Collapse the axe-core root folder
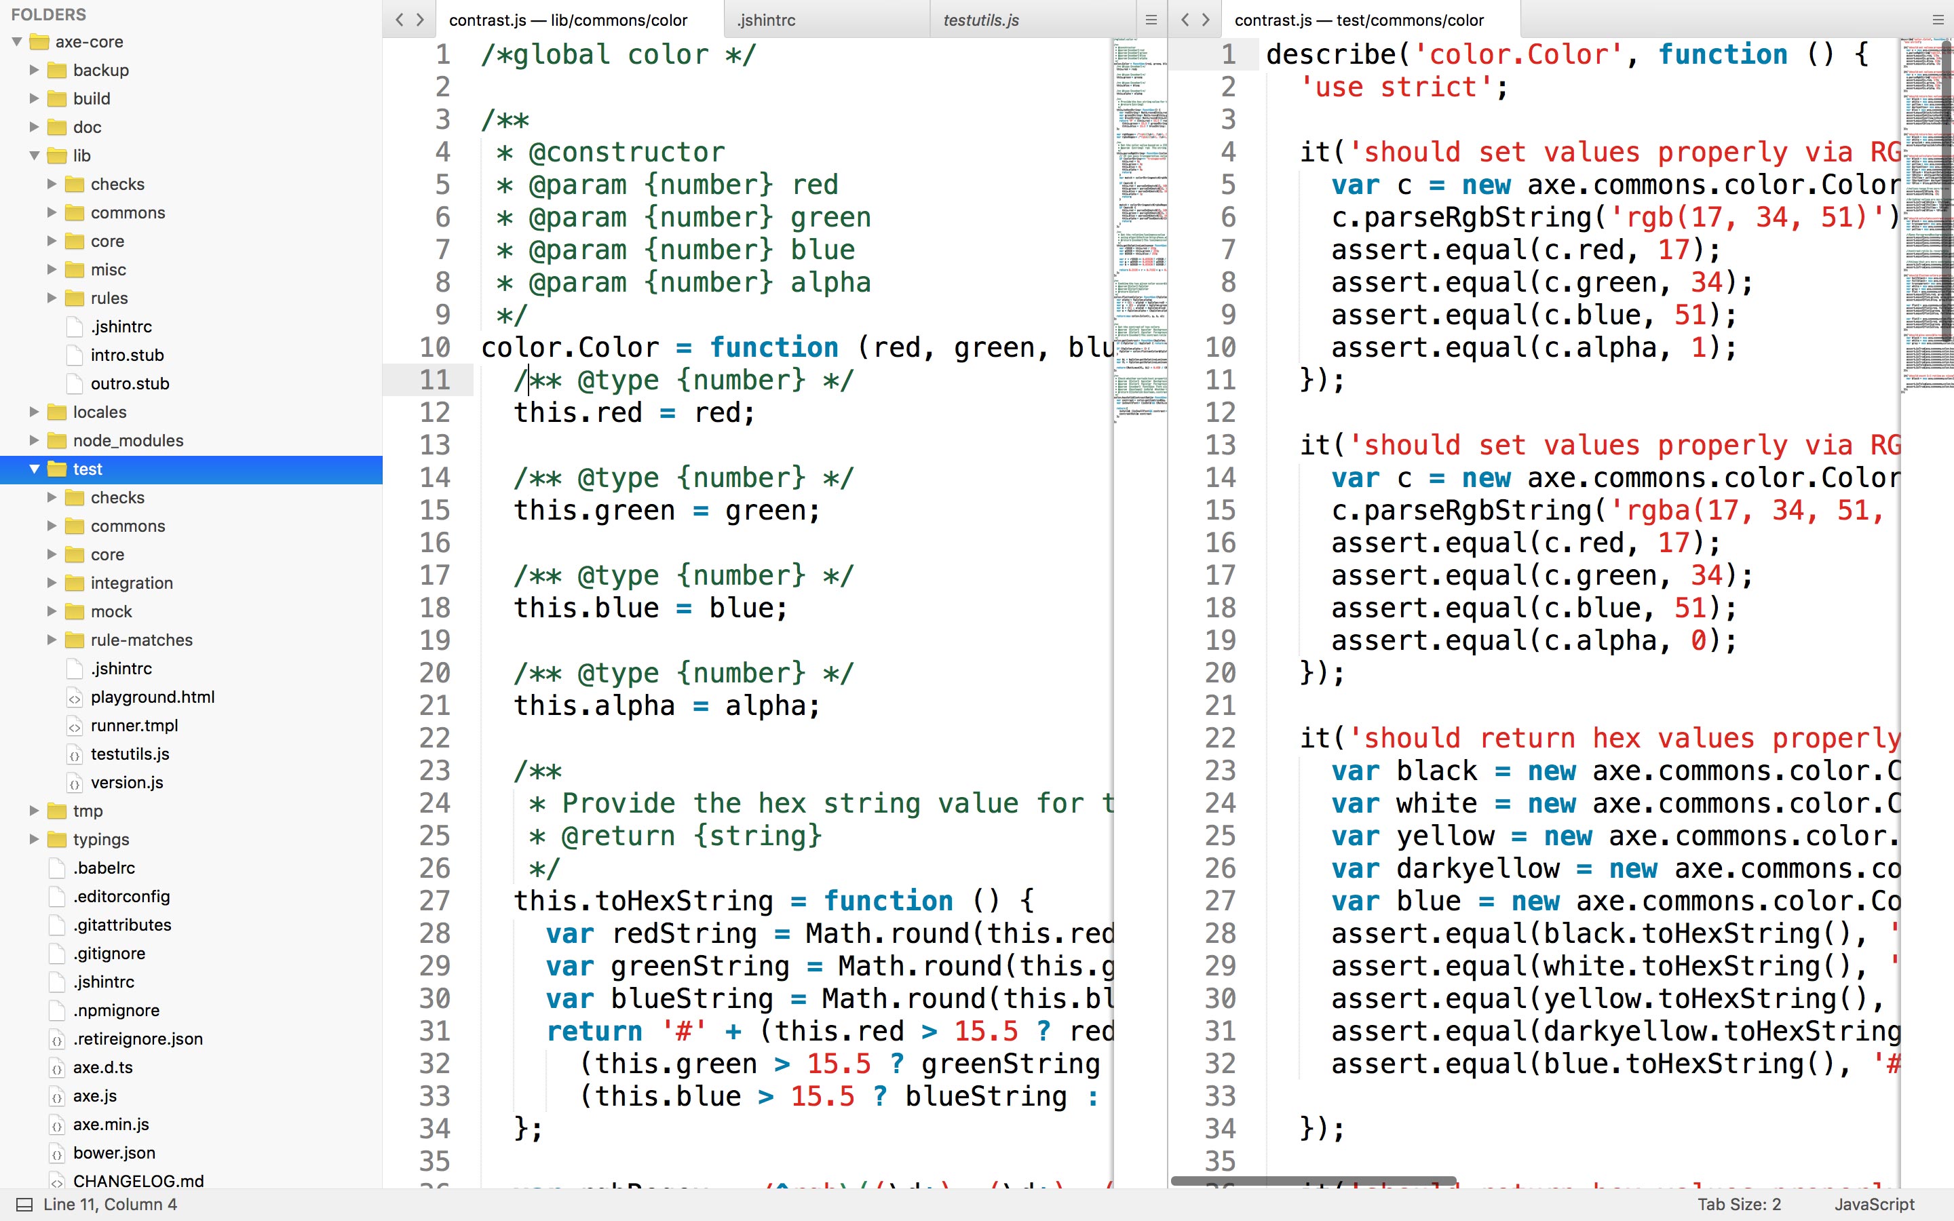 click(16, 41)
